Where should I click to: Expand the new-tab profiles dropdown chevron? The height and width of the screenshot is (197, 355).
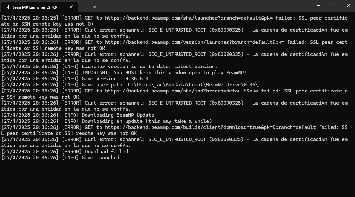click(94, 7)
